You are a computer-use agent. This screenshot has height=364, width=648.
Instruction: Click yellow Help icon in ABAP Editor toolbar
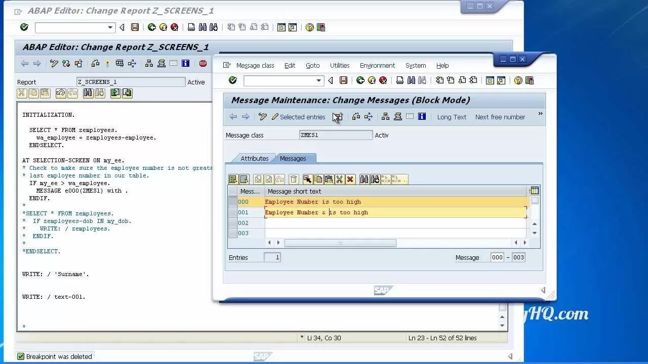(x=309, y=27)
